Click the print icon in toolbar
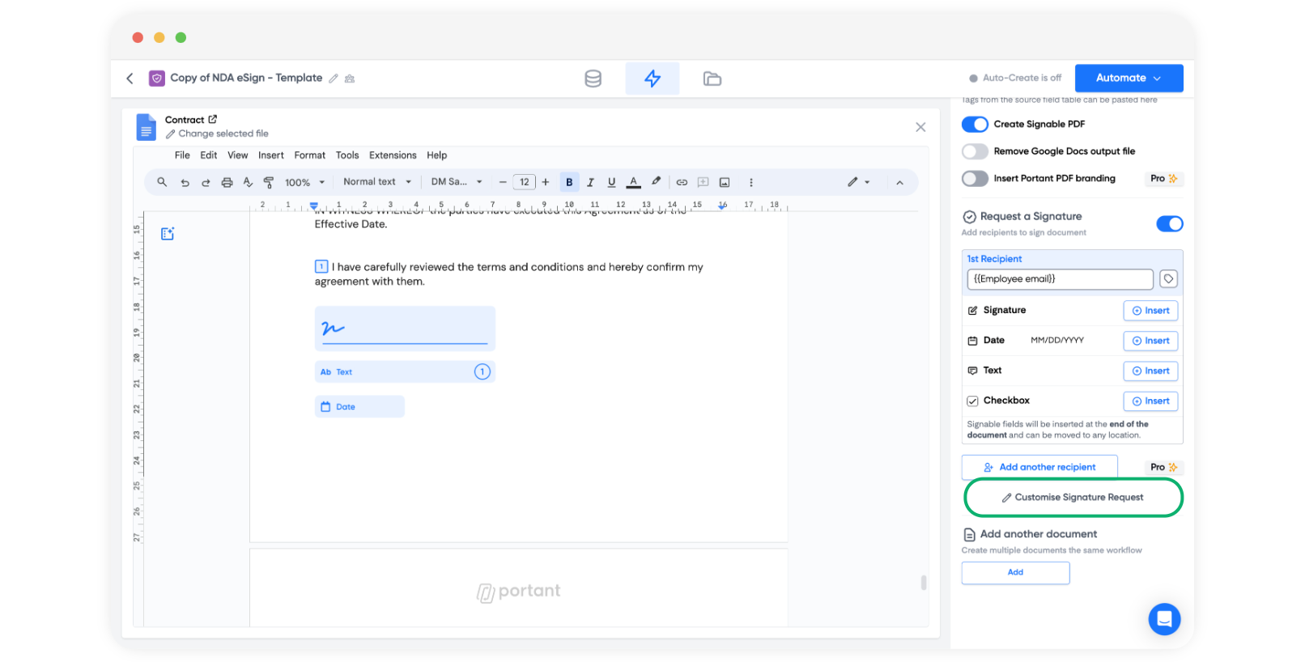The height and width of the screenshot is (662, 1305). [227, 182]
